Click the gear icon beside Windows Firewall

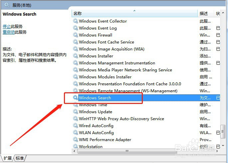pyautogui.click(x=75, y=35)
